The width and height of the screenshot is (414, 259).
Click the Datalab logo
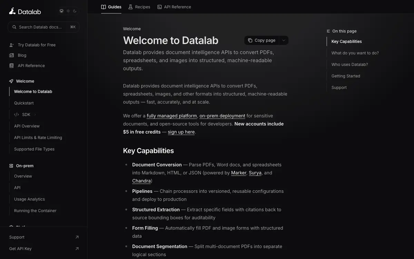(x=25, y=11)
